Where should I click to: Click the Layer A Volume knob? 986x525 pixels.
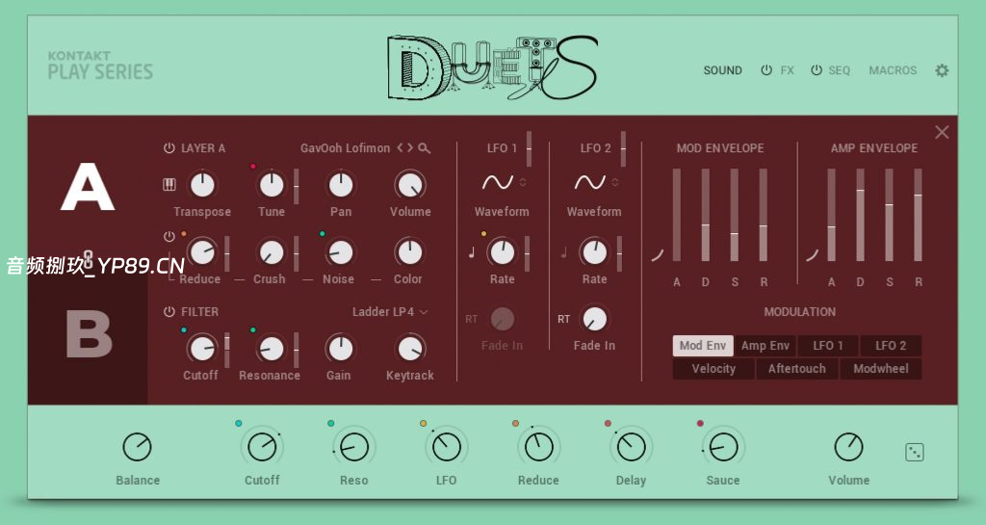(410, 185)
